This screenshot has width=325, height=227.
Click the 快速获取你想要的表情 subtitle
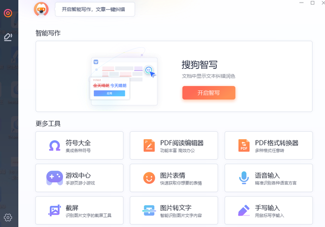point(181,183)
